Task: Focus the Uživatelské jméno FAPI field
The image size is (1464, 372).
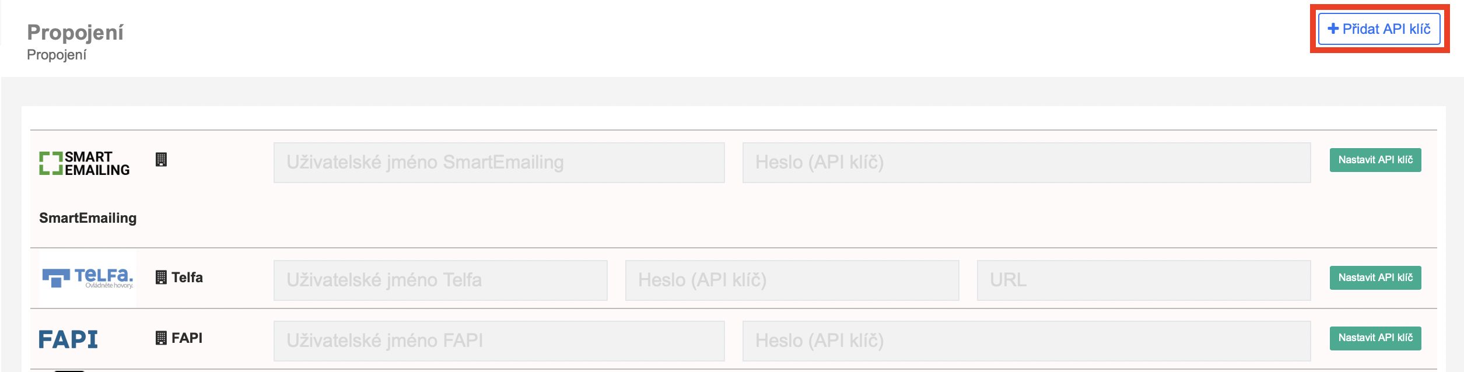Action: [x=499, y=341]
